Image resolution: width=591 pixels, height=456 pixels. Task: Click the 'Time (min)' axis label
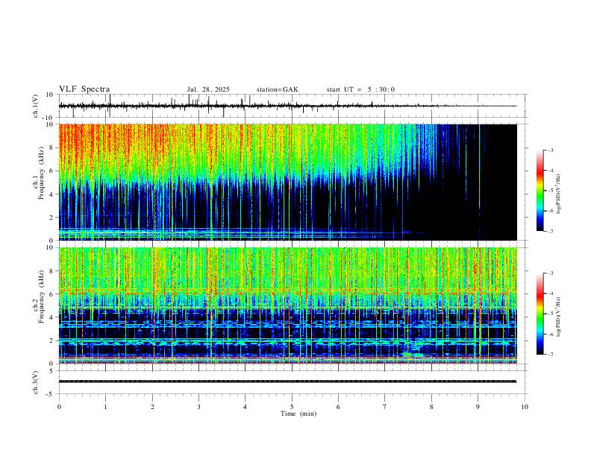(298, 414)
